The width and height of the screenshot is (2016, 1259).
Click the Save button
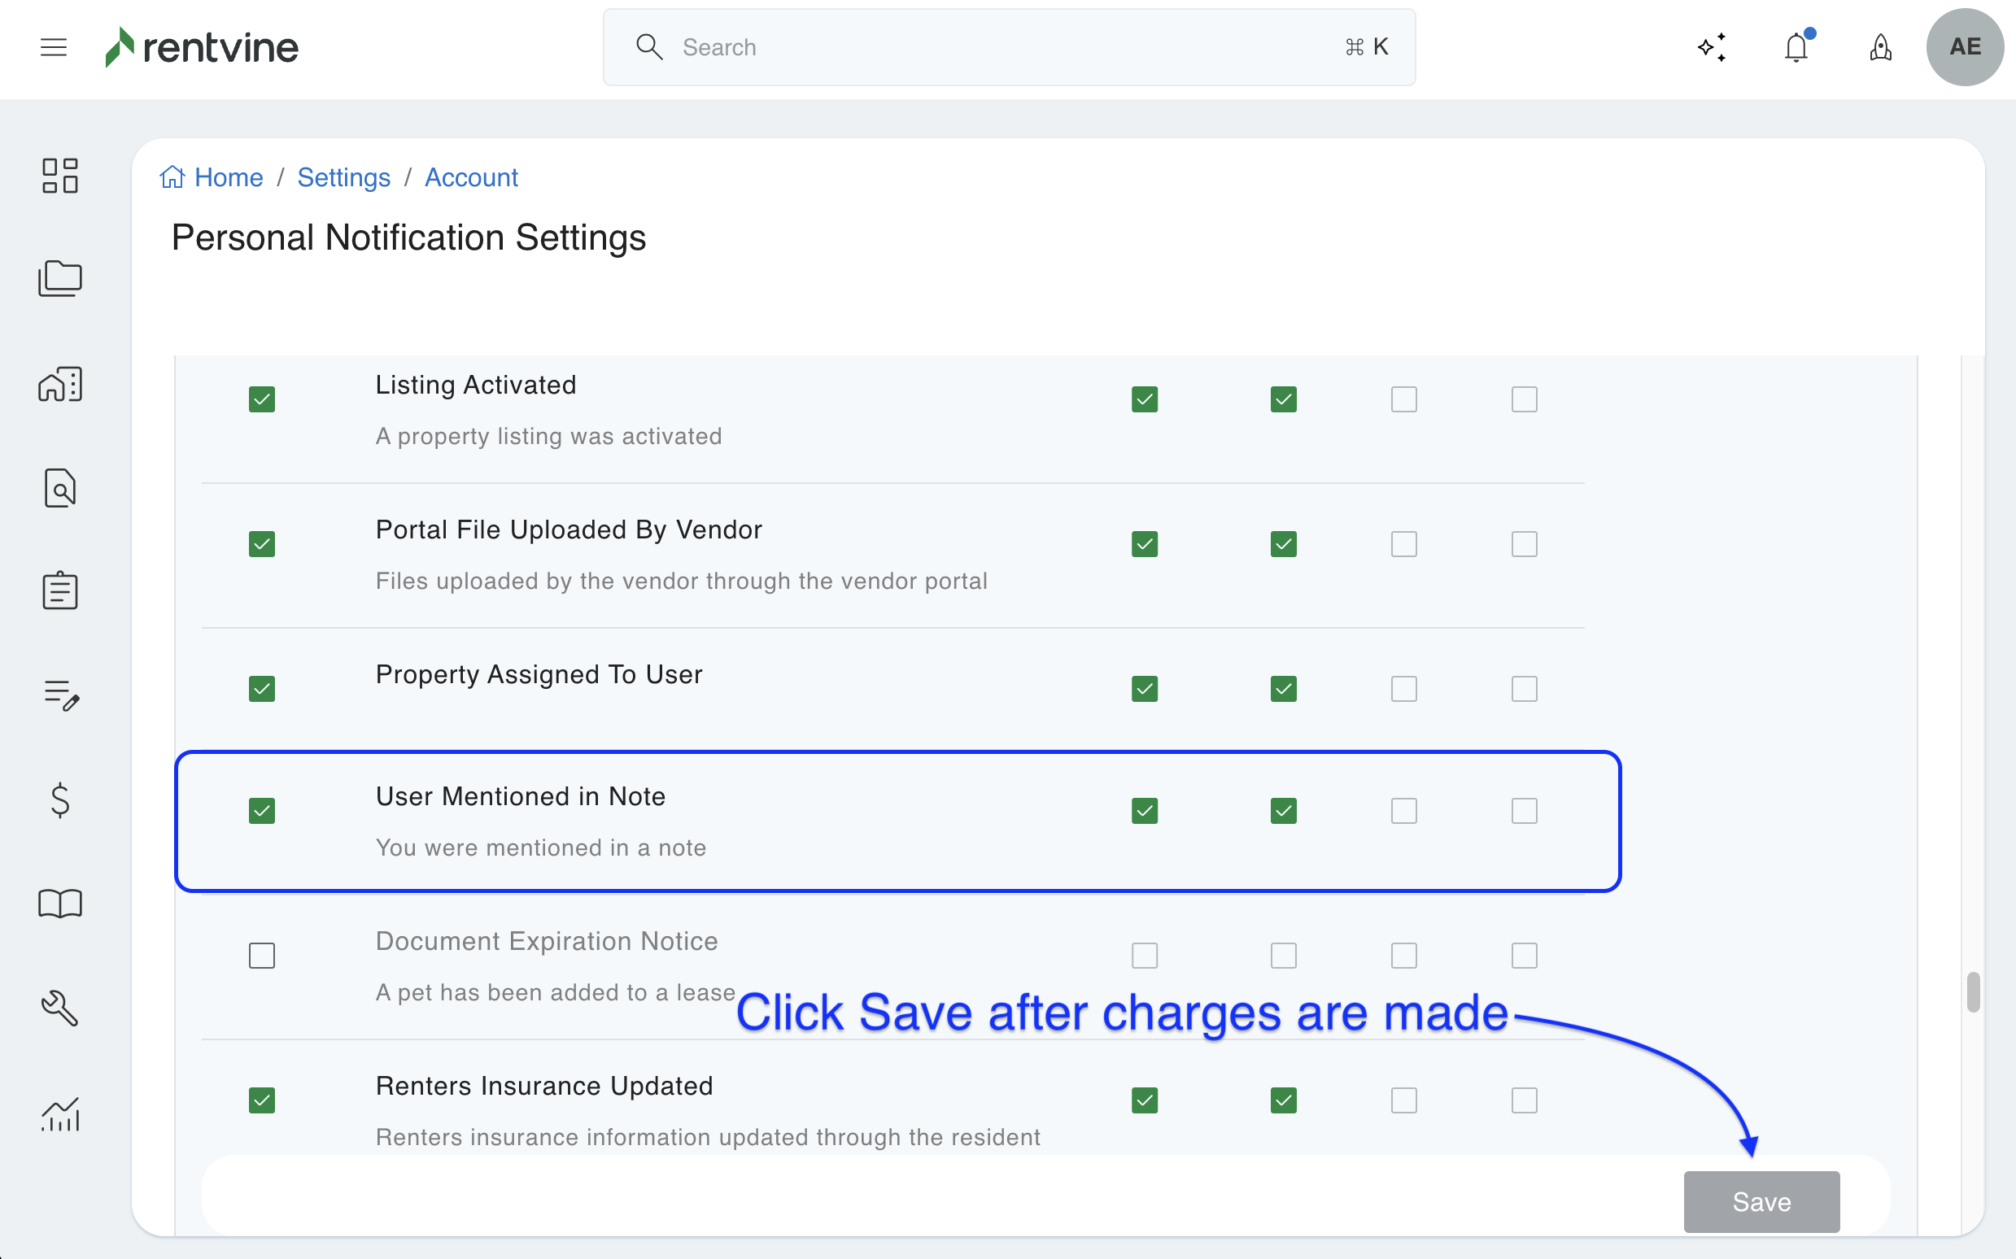[1761, 1200]
